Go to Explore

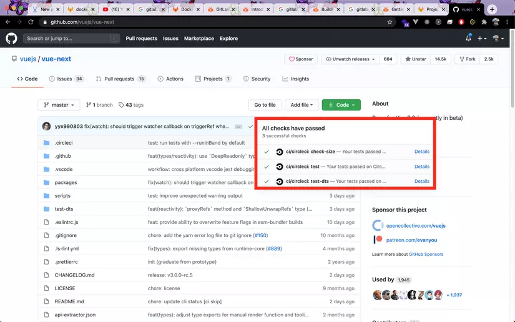[228, 39]
